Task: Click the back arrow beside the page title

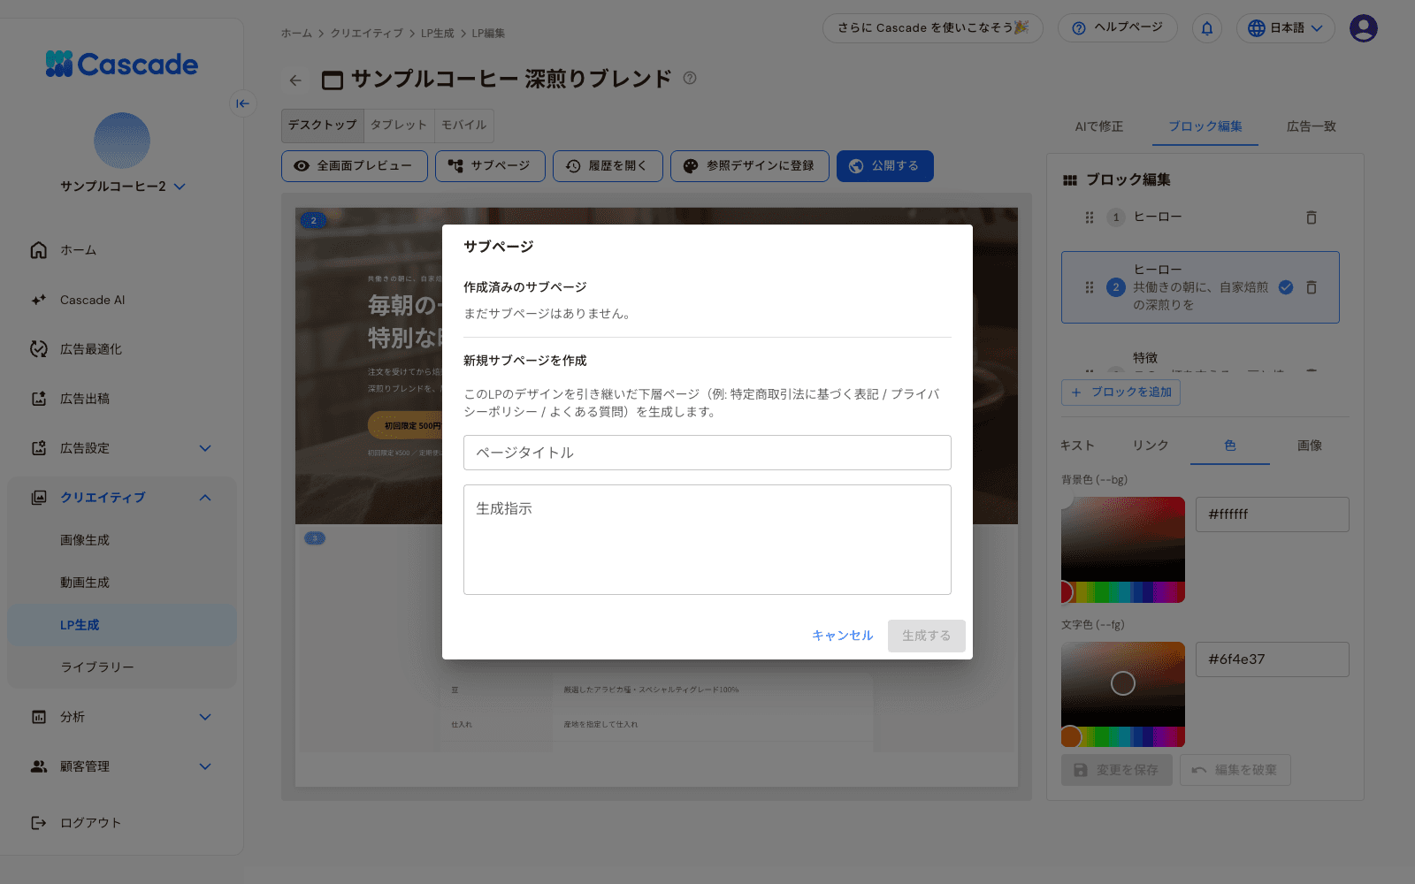Action: click(x=295, y=80)
